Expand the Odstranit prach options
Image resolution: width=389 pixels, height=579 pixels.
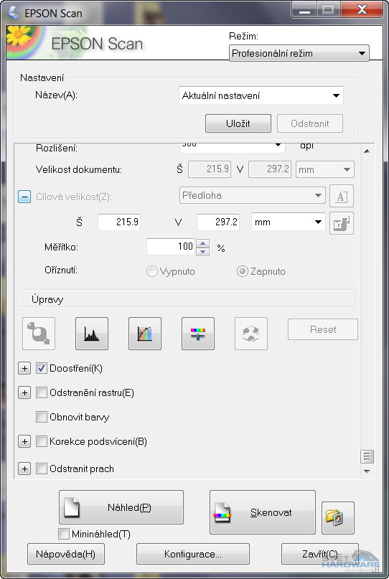pyautogui.click(x=24, y=469)
